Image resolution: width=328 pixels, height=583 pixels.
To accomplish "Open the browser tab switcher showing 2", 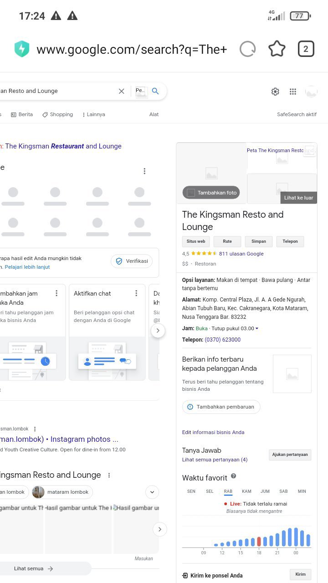I will pyautogui.click(x=306, y=49).
